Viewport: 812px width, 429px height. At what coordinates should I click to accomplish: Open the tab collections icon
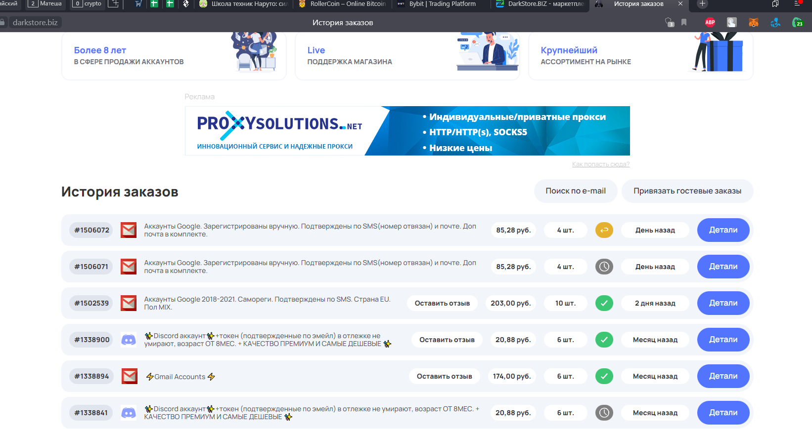pyautogui.click(x=775, y=3)
